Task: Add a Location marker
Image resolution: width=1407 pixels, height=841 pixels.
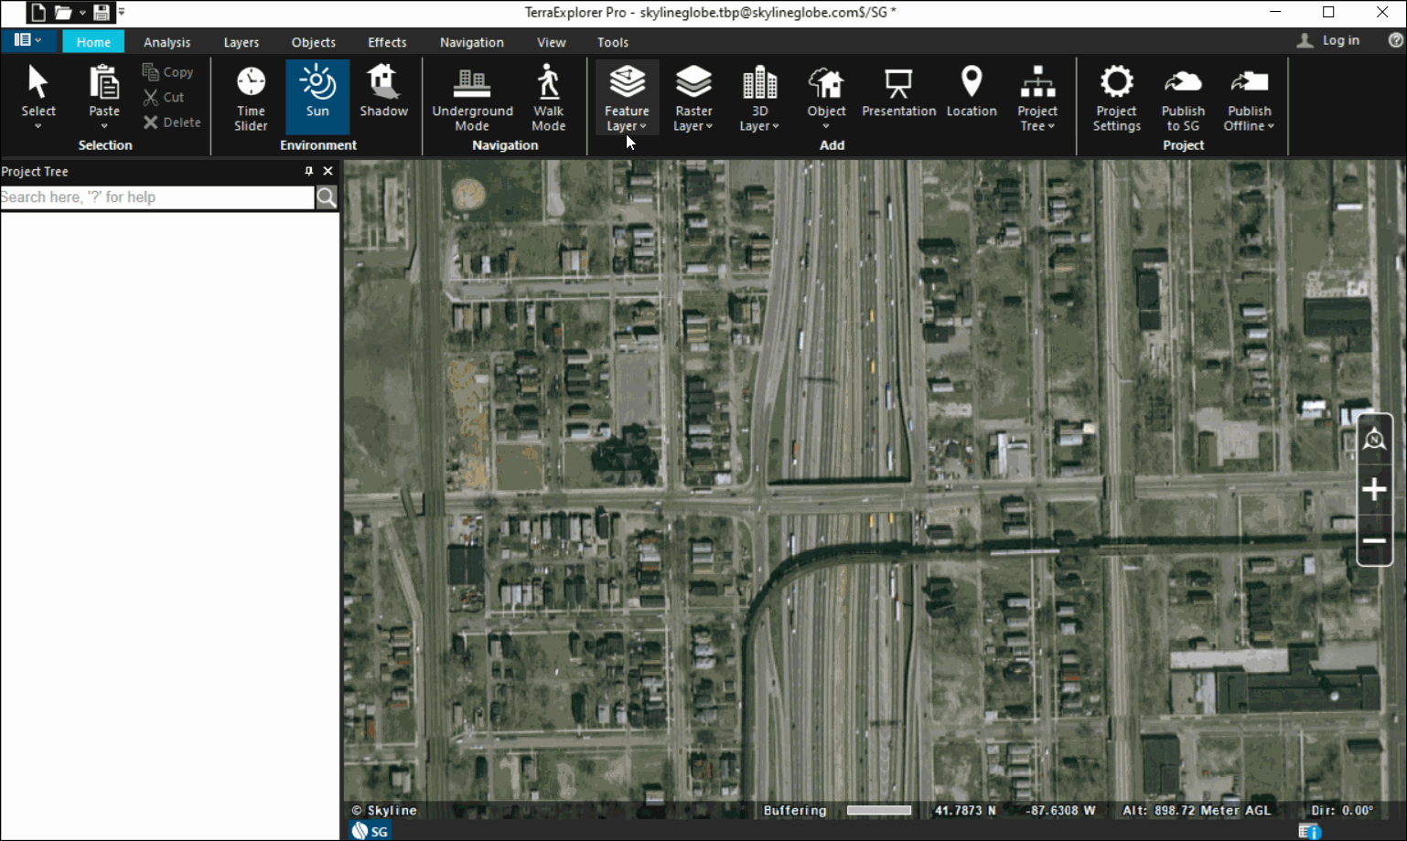Action: tap(971, 92)
